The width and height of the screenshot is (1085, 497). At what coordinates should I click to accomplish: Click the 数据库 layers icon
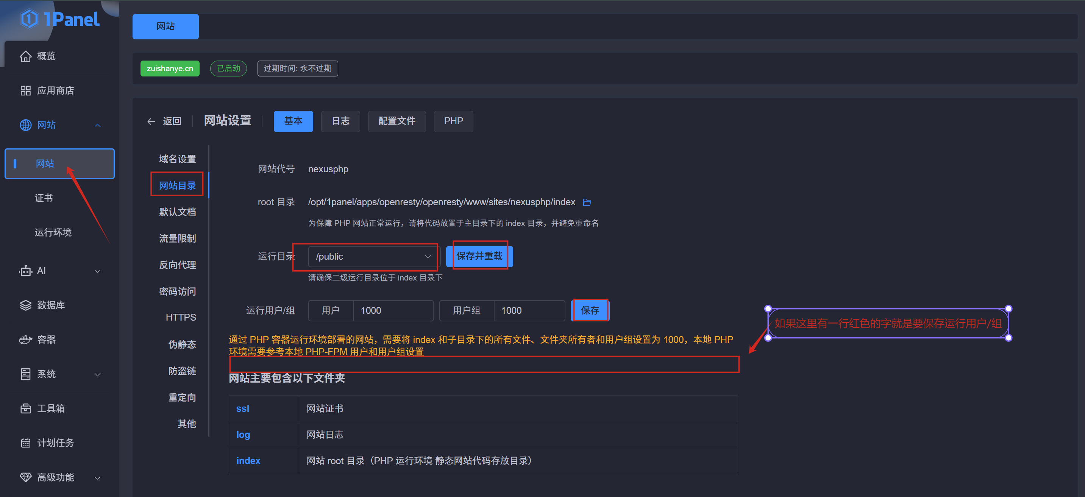26,305
